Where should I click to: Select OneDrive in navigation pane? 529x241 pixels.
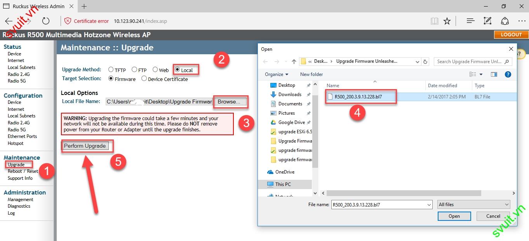pos(285,172)
